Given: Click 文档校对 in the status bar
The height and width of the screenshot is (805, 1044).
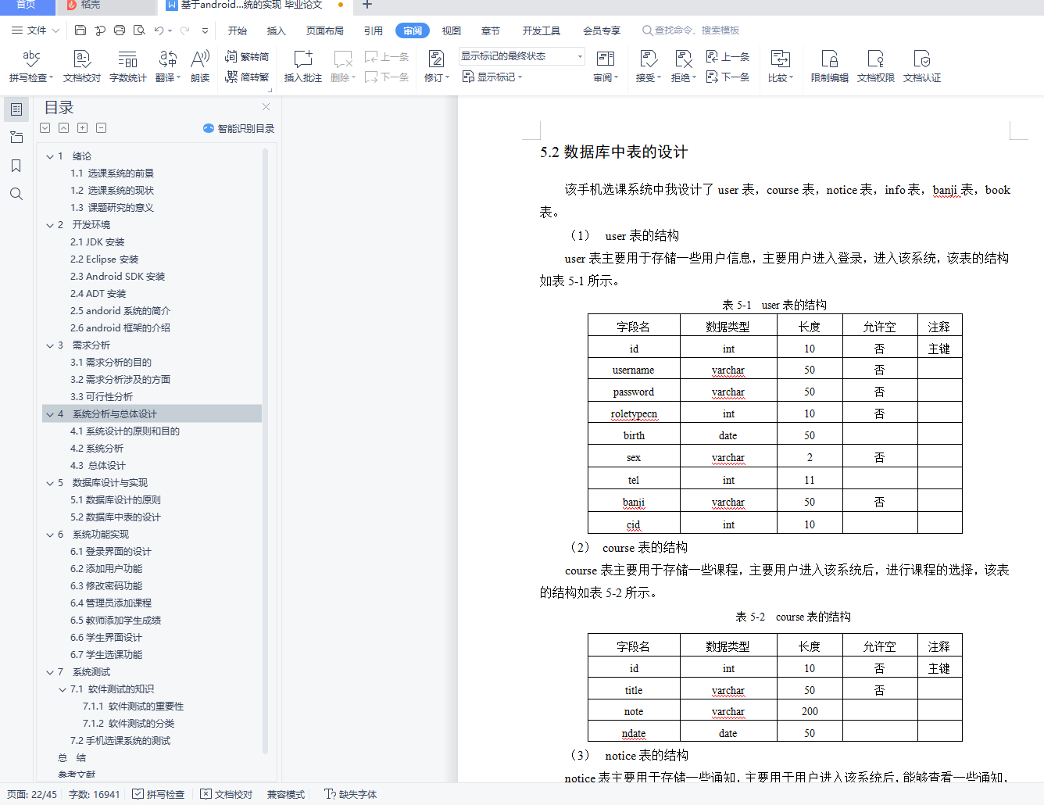Looking at the screenshot, I should tap(227, 794).
